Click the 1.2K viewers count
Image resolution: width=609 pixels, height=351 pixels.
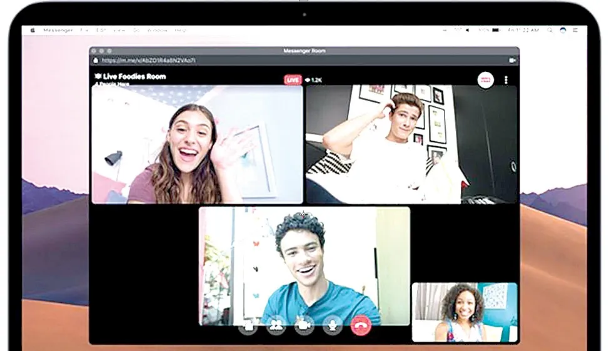(313, 81)
